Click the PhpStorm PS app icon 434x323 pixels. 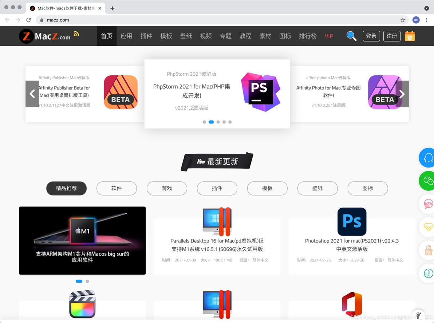click(x=260, y=92)
